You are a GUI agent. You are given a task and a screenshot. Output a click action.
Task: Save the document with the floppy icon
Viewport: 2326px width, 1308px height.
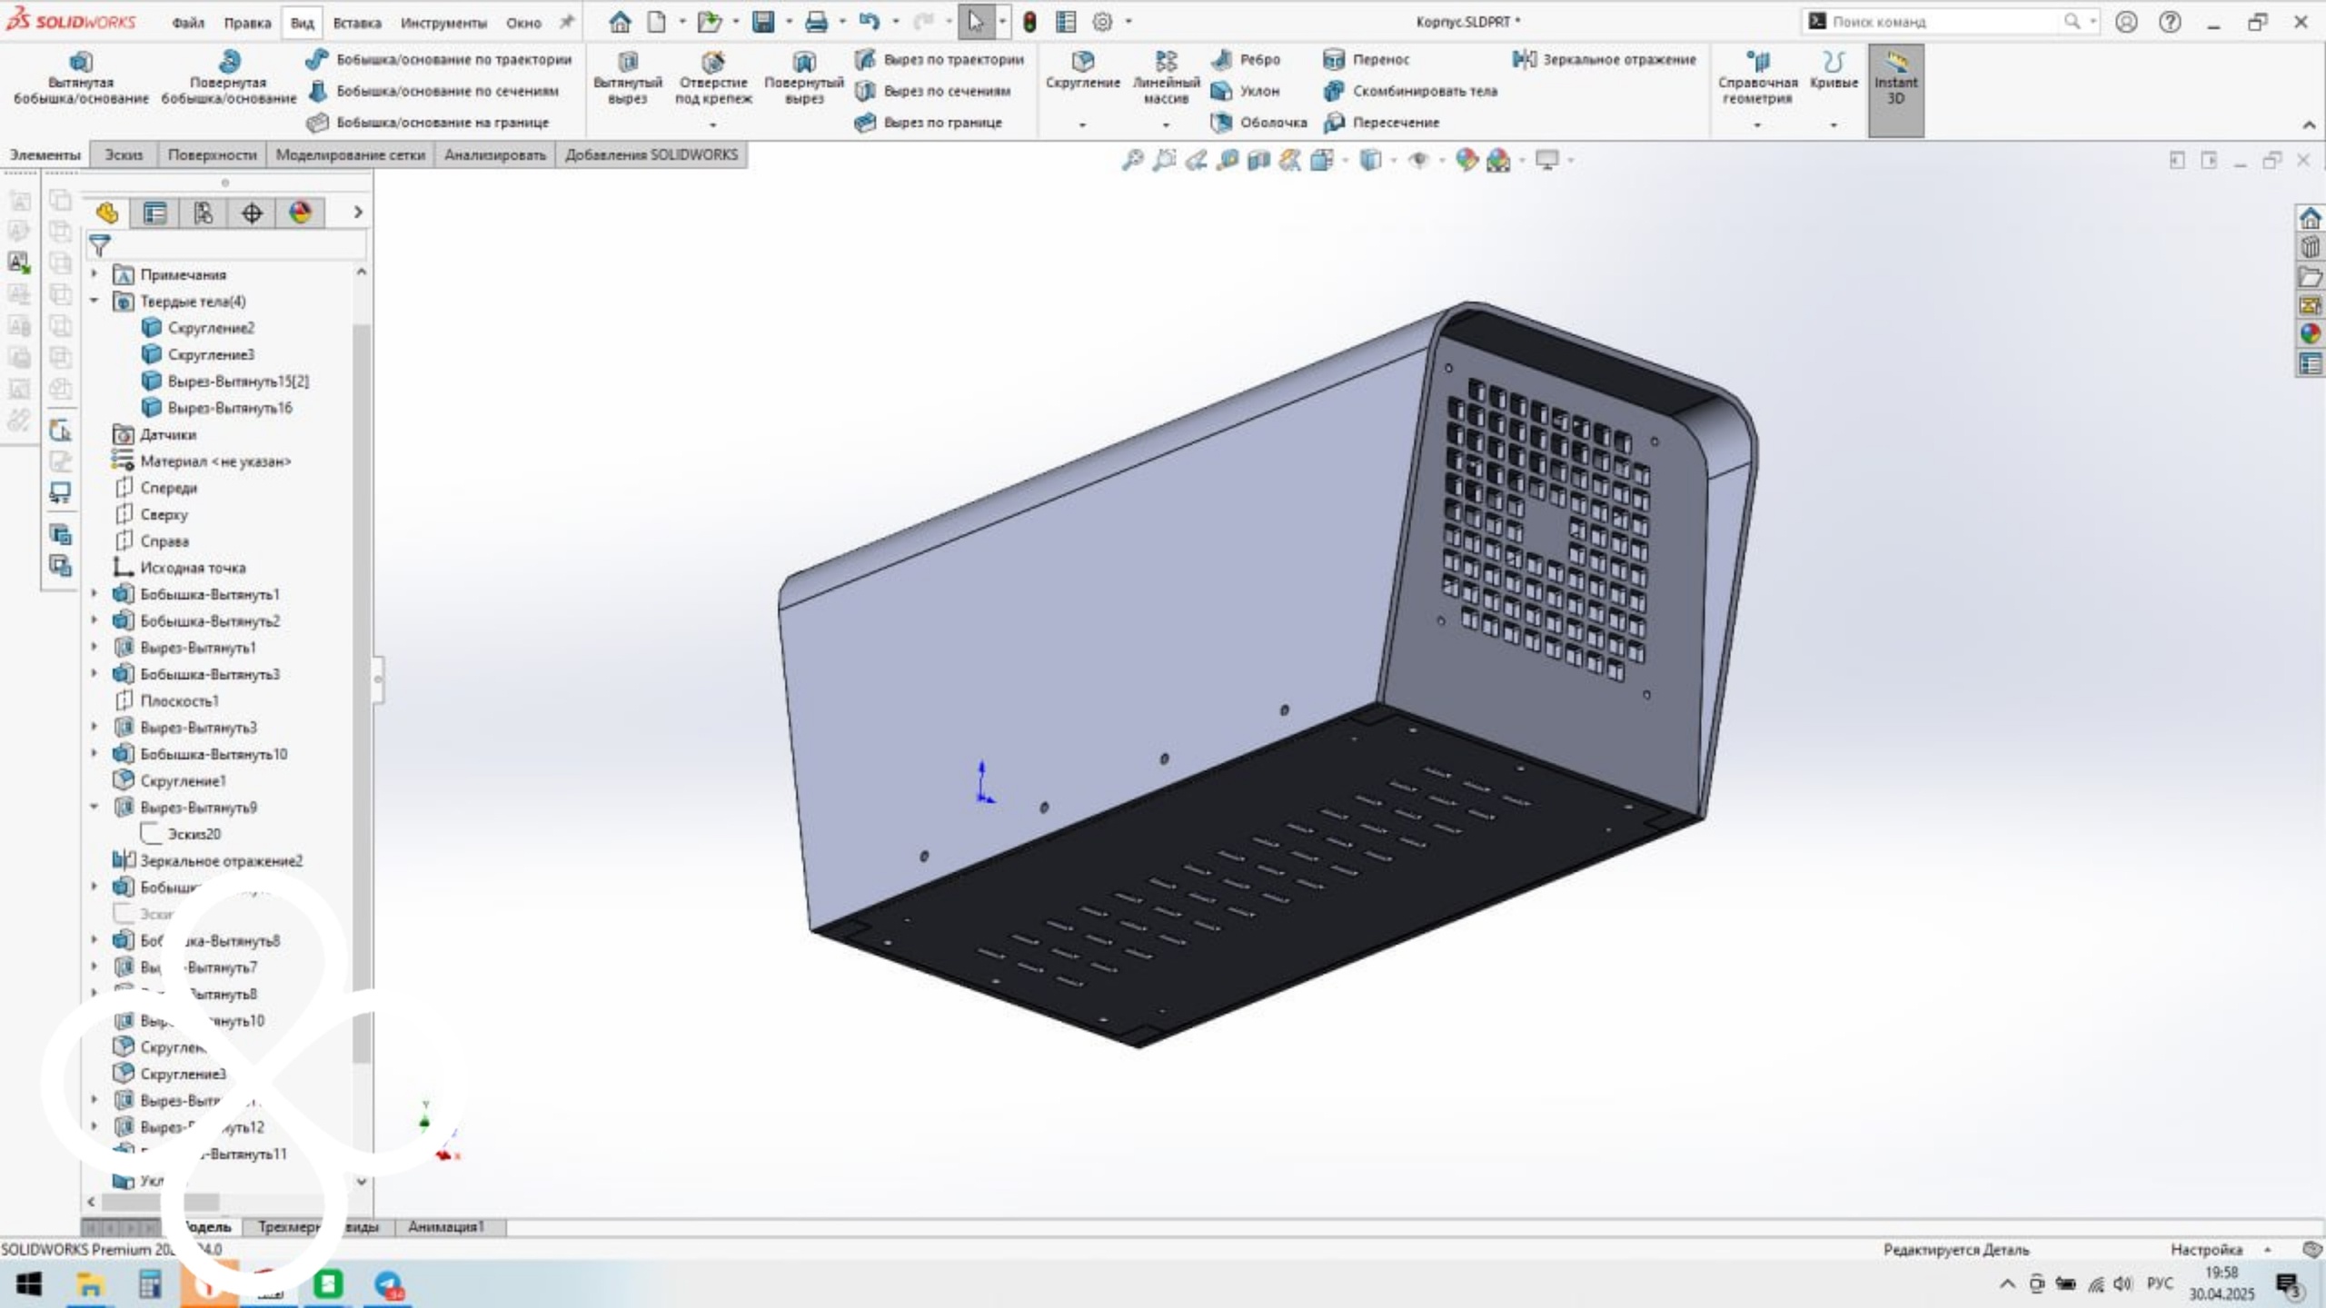763,22
